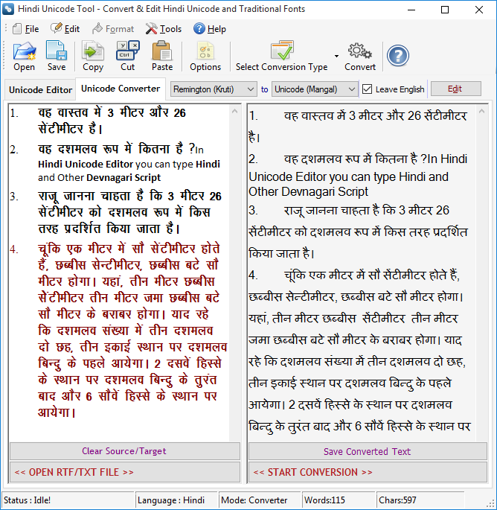Click the toolbar grip handle beside File

5,29
